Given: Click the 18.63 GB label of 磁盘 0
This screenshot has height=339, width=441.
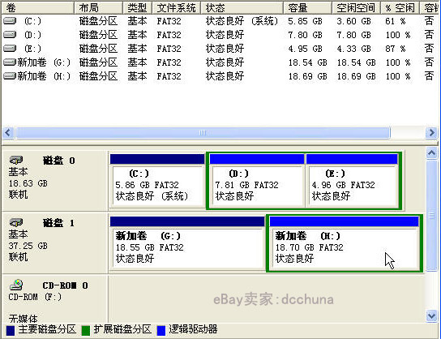Looking at the screenshot, I should pos(28,183).
